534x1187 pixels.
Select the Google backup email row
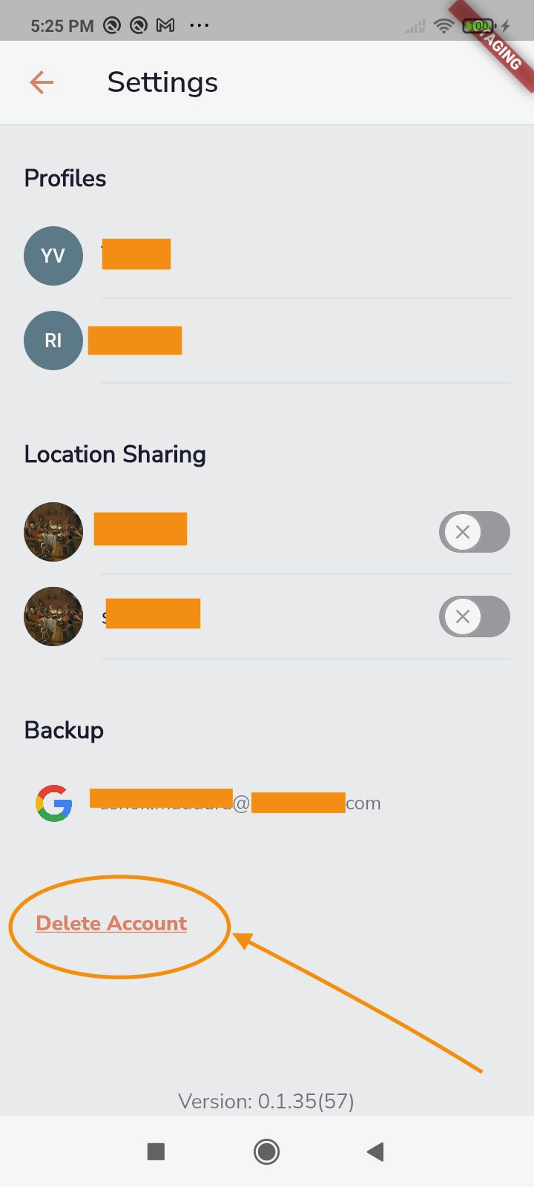coord(267,803)
